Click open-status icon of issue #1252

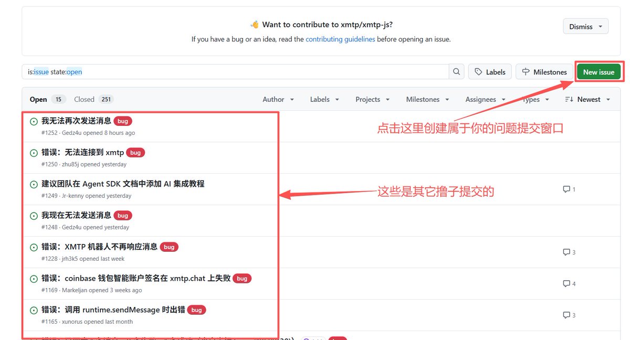(x=34, y=121)
